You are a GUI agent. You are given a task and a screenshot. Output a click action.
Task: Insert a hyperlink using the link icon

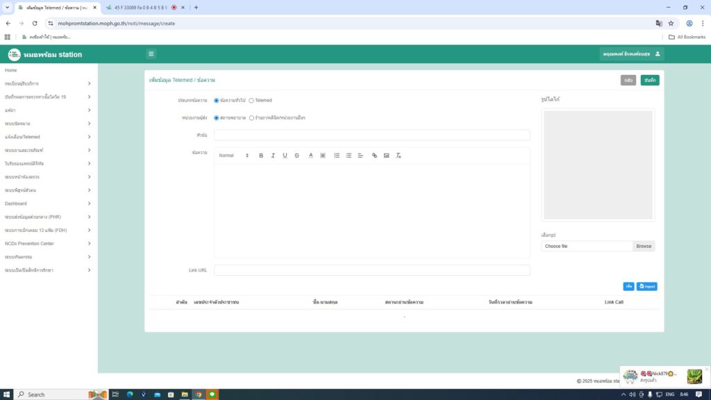[x=375, y=156]
